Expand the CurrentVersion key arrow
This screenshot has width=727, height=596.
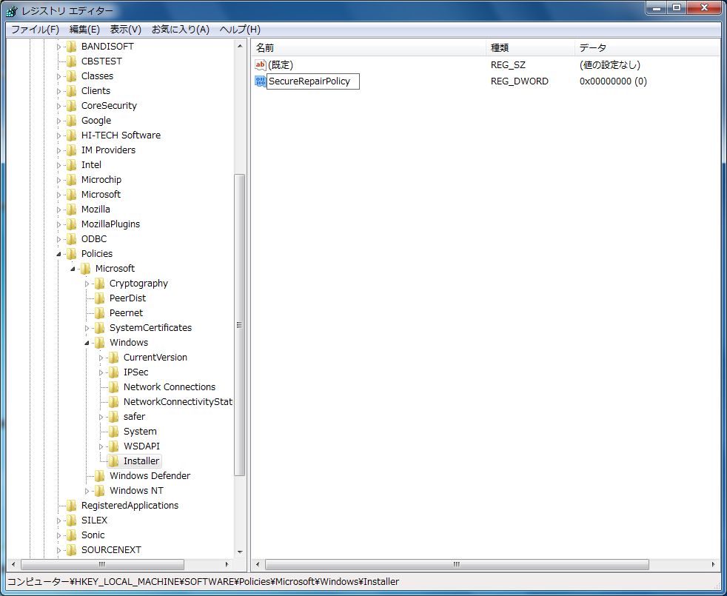coord(101,358)
